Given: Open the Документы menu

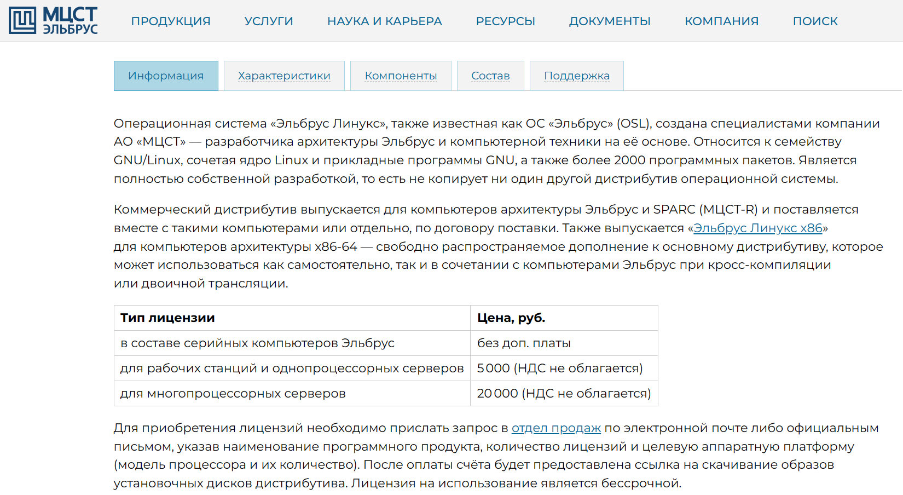Looking at the screenshot, I should [x=610, y=21].
